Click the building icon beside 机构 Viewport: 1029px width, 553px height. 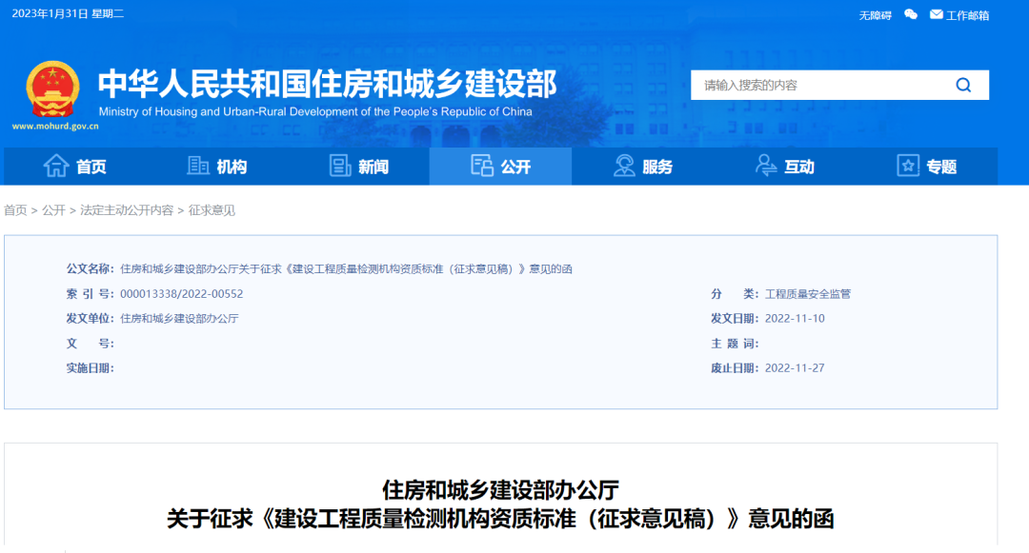[198, 166]
